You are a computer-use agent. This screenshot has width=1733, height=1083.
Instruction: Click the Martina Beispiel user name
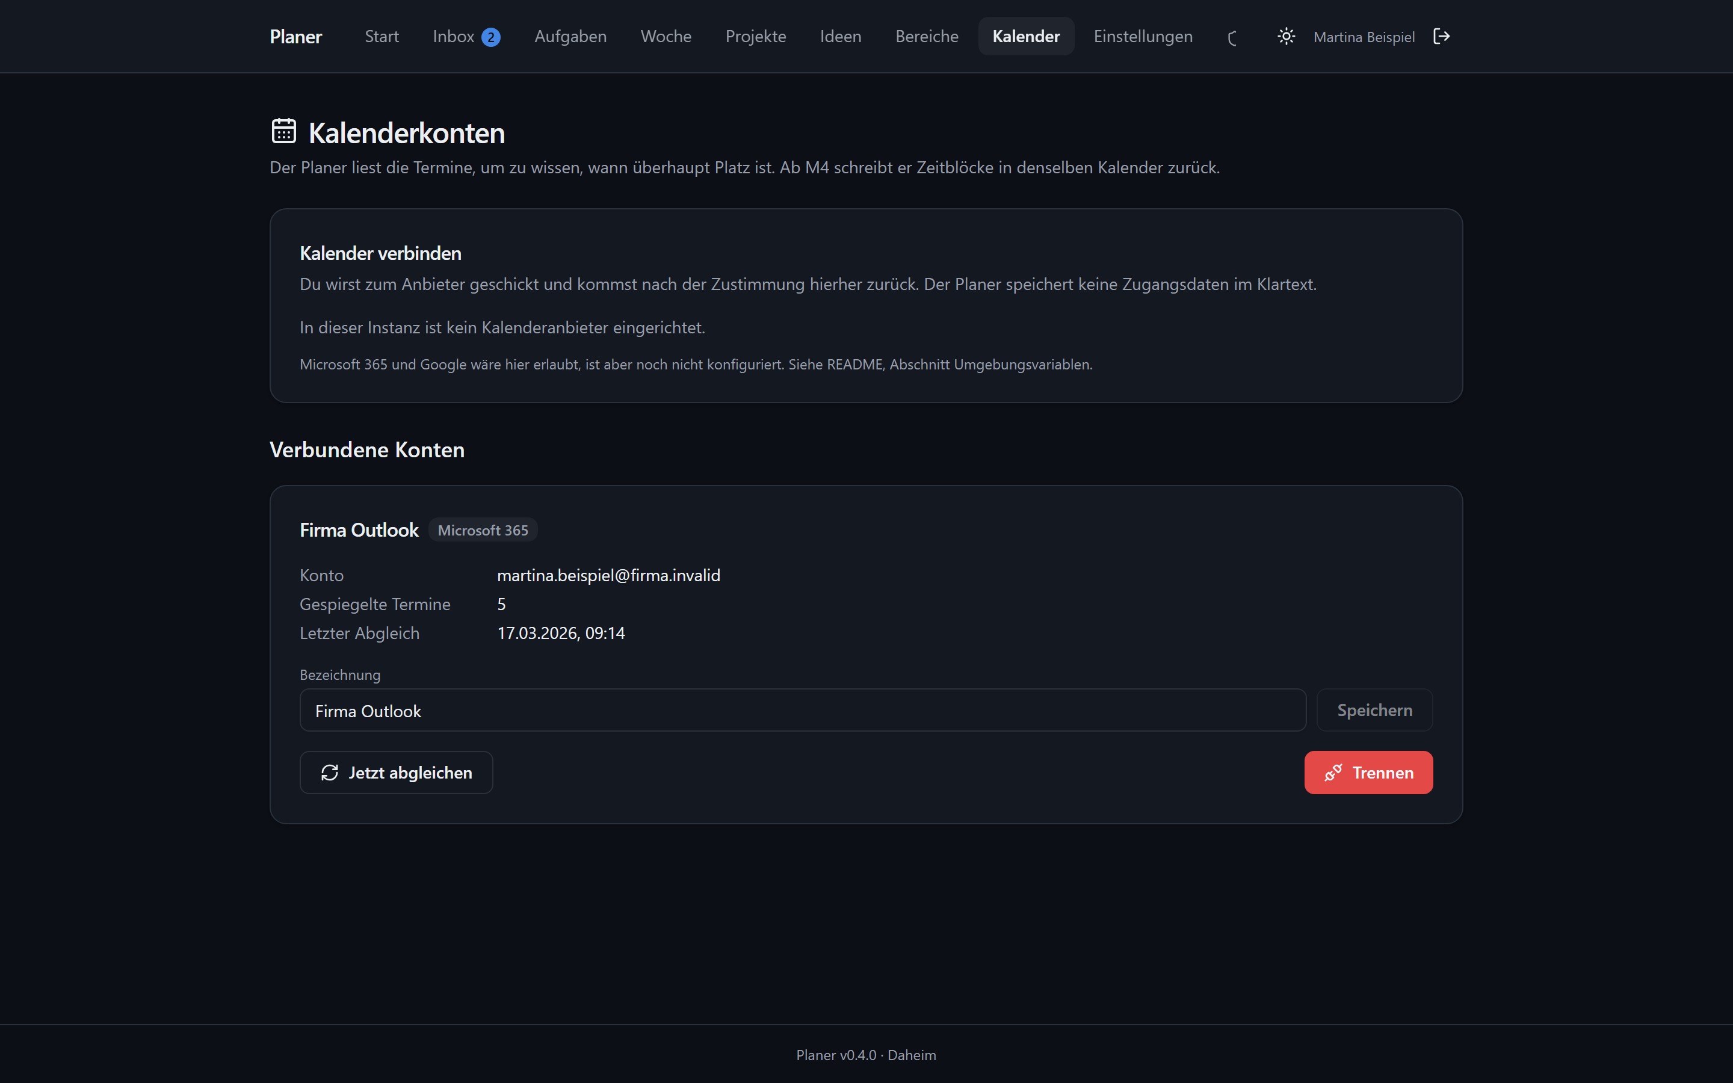coord(1364,37)
